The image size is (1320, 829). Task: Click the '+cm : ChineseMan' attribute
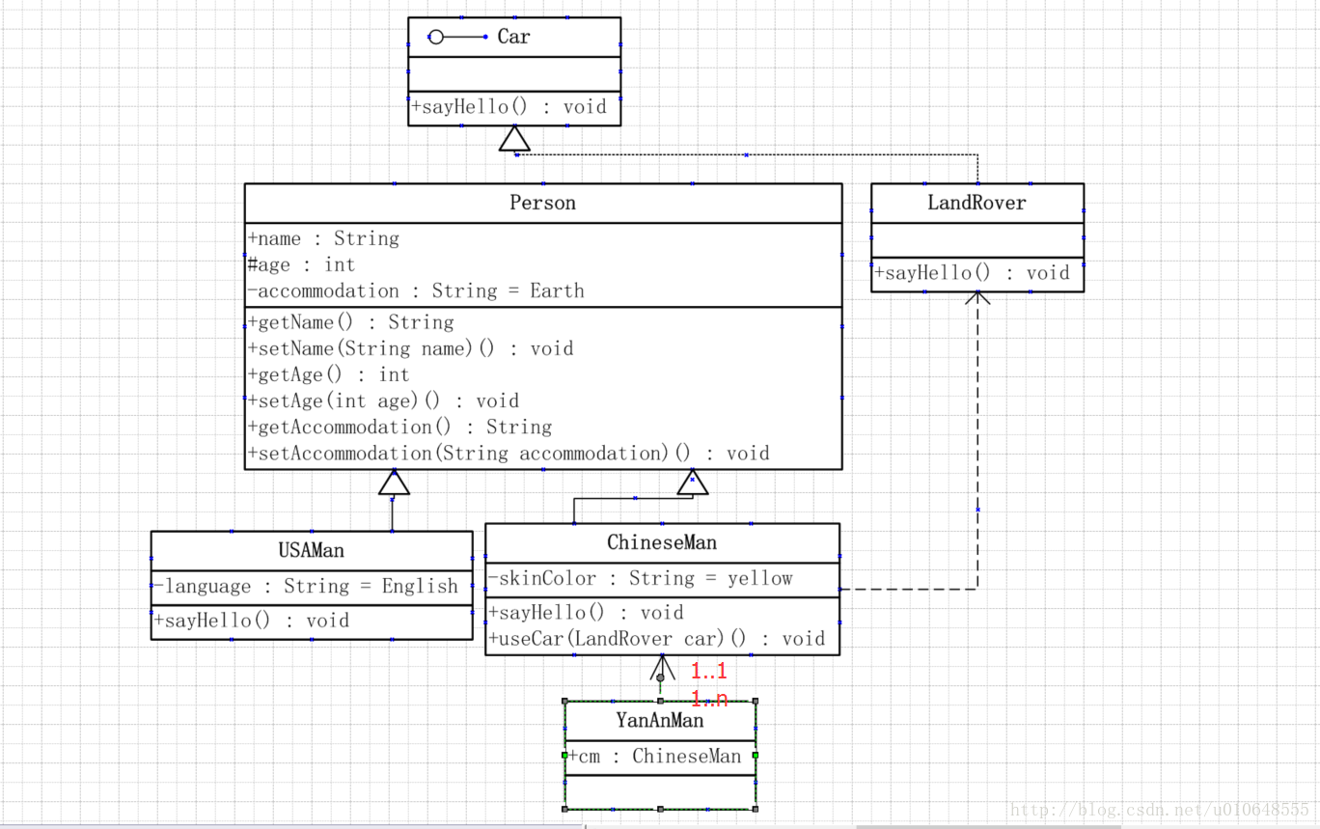tap(655, 757)
